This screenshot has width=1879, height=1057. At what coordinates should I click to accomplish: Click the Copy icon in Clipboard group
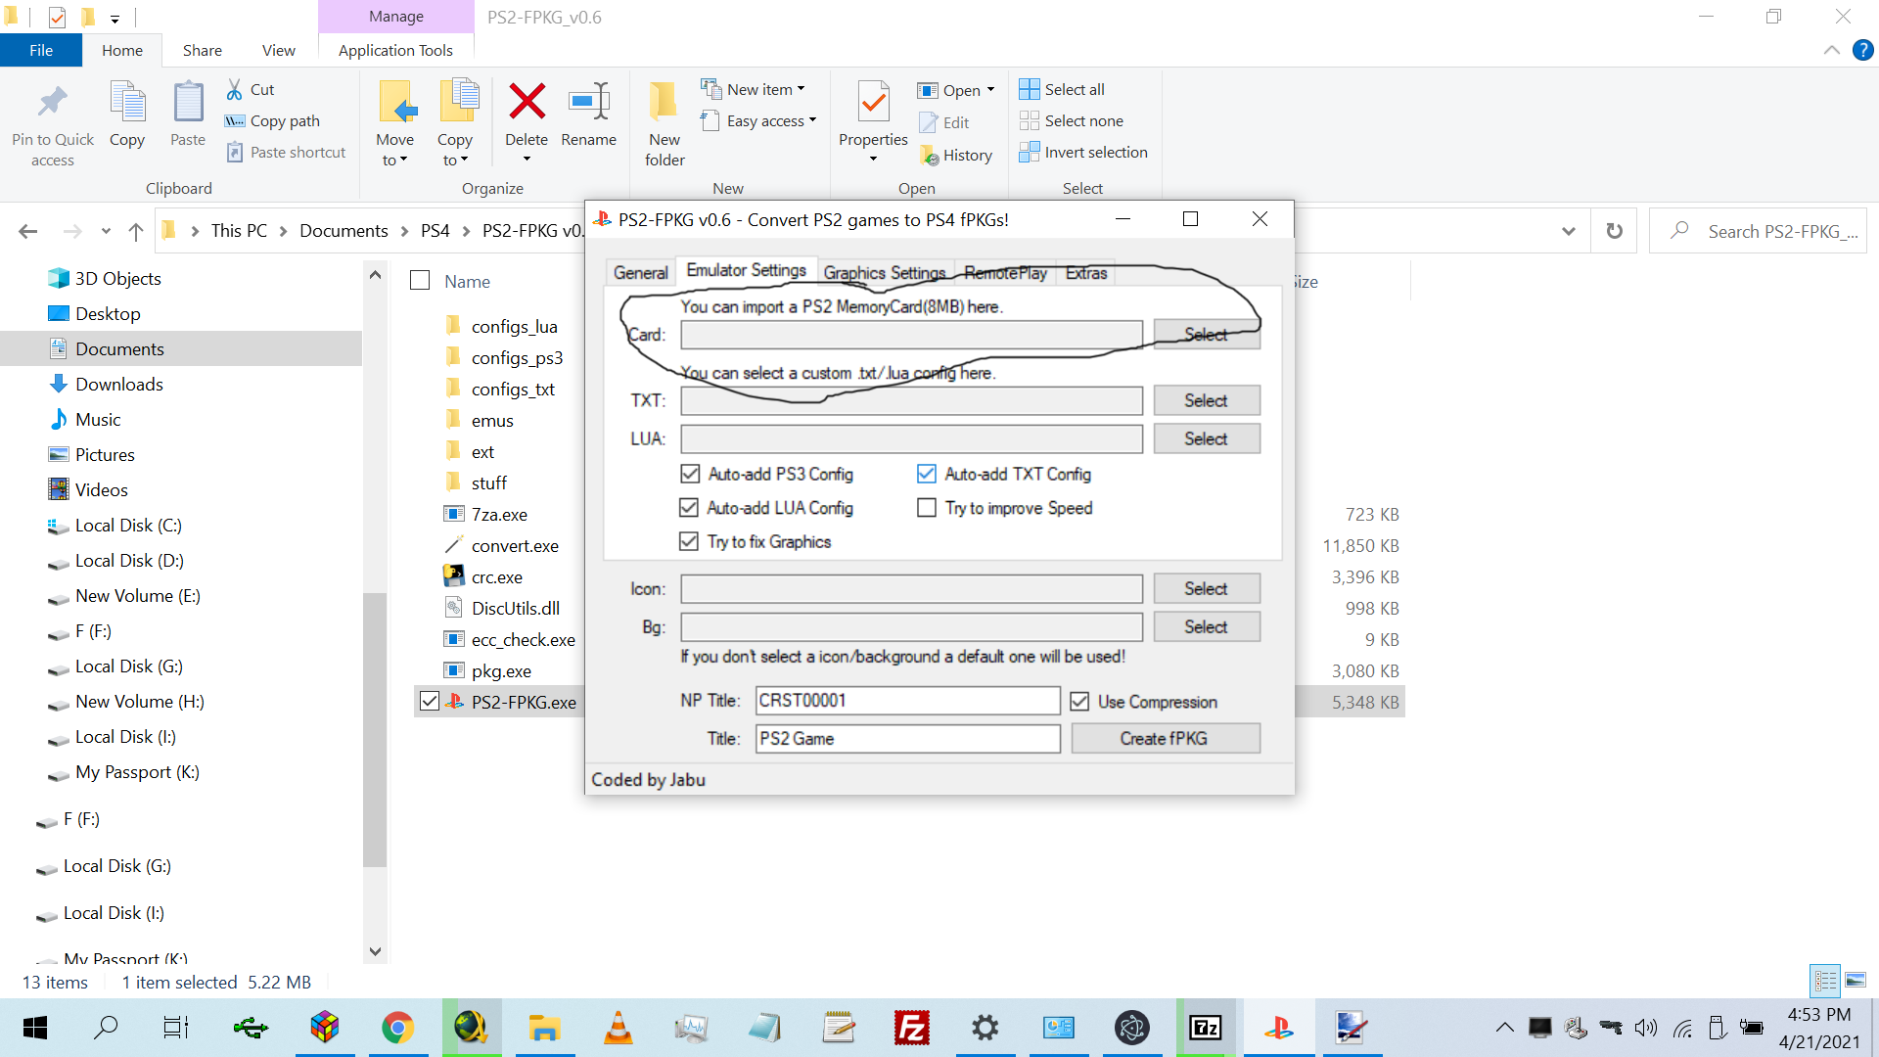[127, 102]
